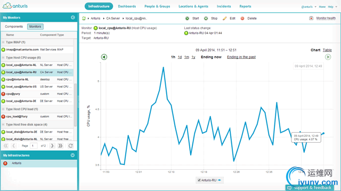Click red status icon beside Anturis infrastructure
This screenshot has width=341, height=191.
coord(5,163)
